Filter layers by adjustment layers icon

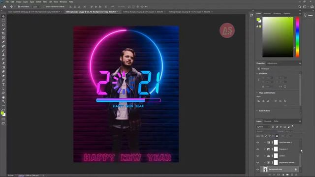(x=277, y=127)
